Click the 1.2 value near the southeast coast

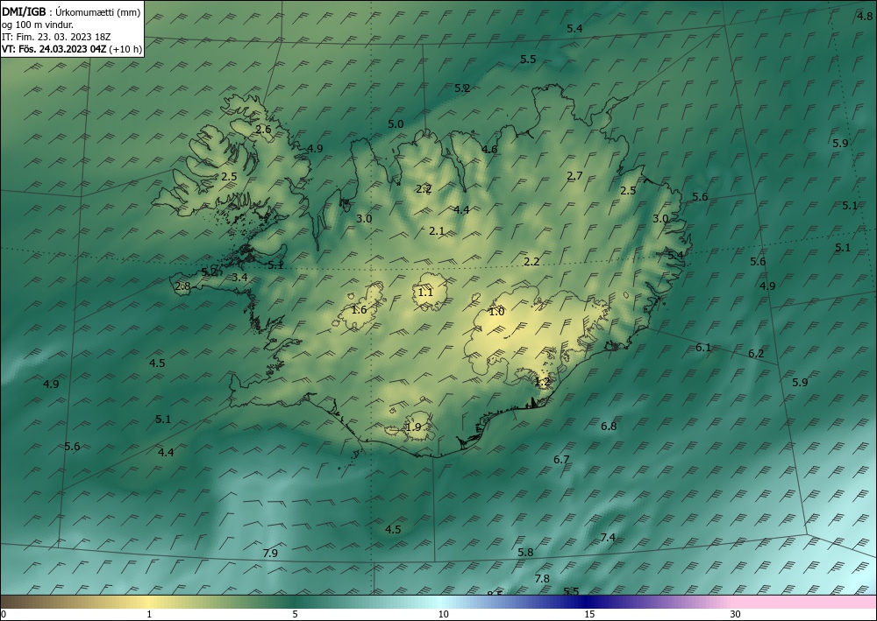[x=543, y=382]
